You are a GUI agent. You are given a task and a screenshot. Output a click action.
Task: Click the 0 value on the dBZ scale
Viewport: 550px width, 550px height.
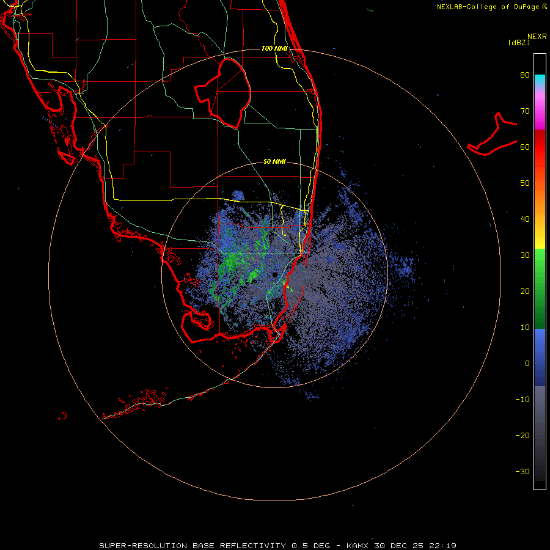pos(527,364)
